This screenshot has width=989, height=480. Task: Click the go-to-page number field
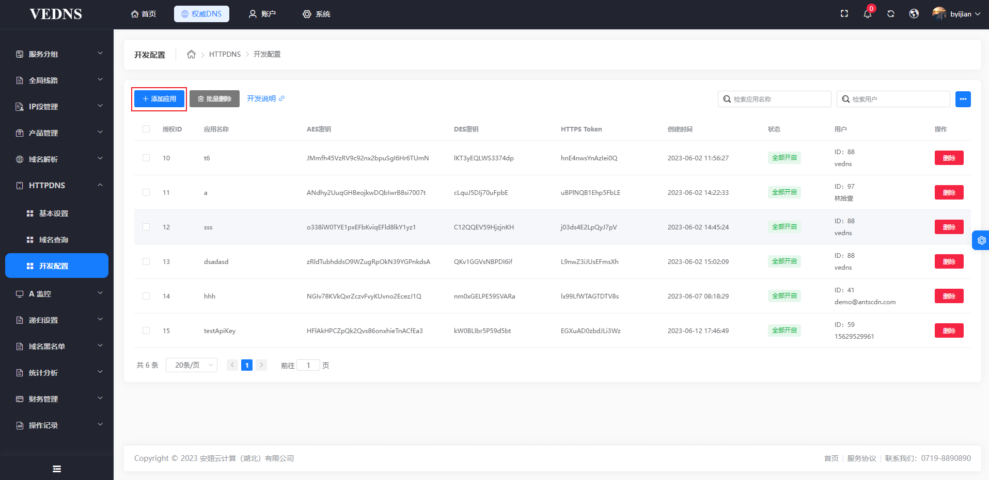[x=308, y=365]
